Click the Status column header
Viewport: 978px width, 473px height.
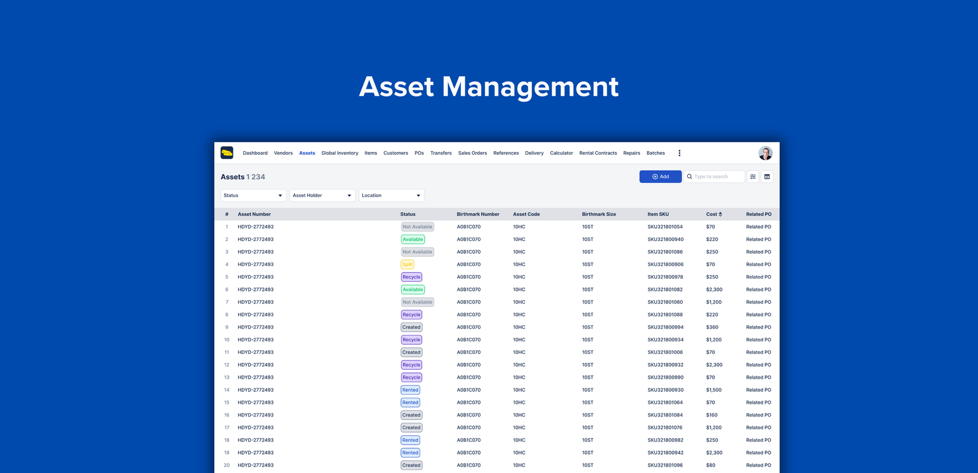pos(407,214)
